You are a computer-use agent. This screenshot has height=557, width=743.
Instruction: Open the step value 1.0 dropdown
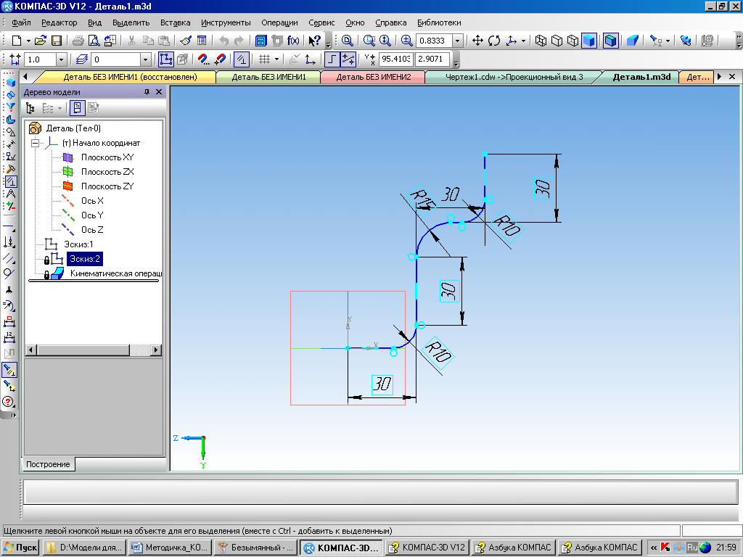coord(61,59)
